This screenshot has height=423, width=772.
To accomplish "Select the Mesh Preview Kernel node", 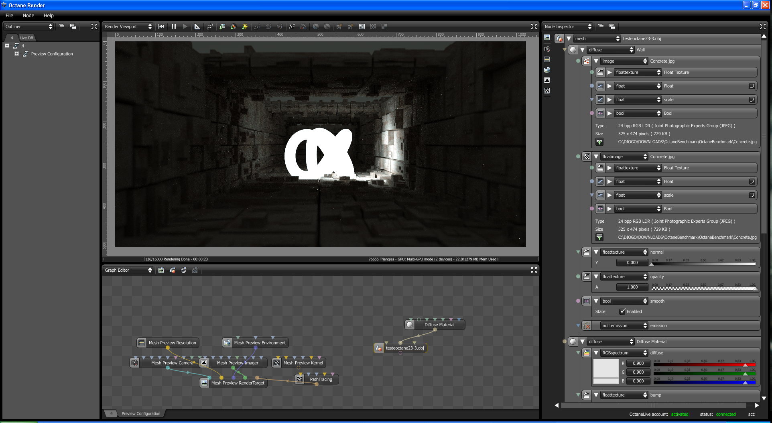I will [x=299, y=363].
